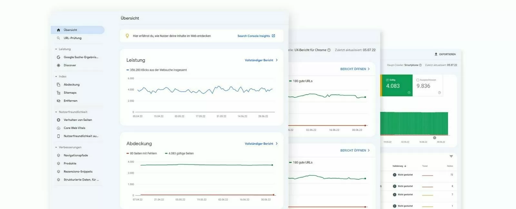The image size is (516, 209).
Task: Toggle the Ausgeschlossen checkbox
Action: [x=418, y=80]
